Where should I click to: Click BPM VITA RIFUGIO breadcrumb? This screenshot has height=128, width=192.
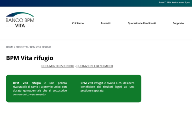pos(41,47)
